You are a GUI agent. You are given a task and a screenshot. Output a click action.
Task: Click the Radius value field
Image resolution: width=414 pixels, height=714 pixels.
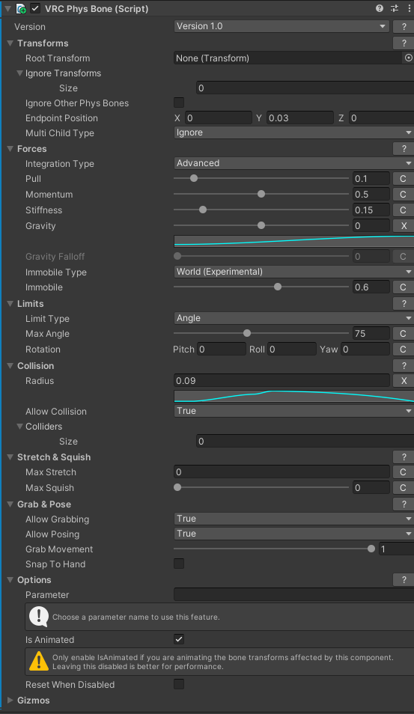pos(281,381)
